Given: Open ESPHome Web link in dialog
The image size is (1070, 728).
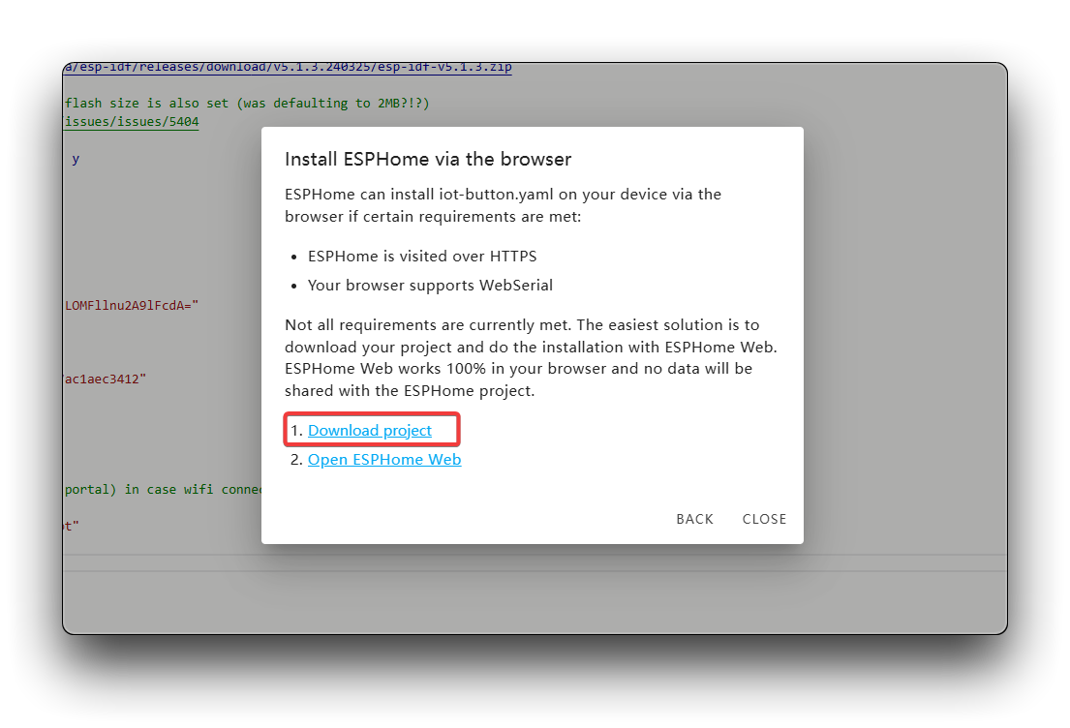Looking at the screenshot, I should click(384, 460).
